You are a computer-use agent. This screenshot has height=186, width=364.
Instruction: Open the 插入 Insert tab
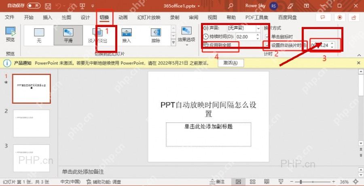pos(47,17)
